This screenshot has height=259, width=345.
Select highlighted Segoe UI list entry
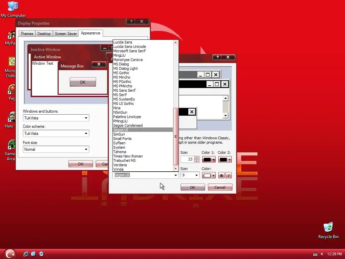(x=143, y=130)
